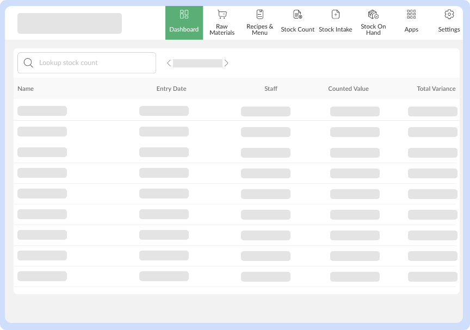
Task: Select the Recipes & Menu icon
Action: (x=259, y=14)
